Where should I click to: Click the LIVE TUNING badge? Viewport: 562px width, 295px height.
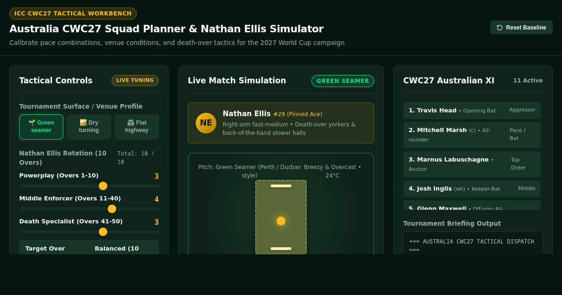point(135,81)
